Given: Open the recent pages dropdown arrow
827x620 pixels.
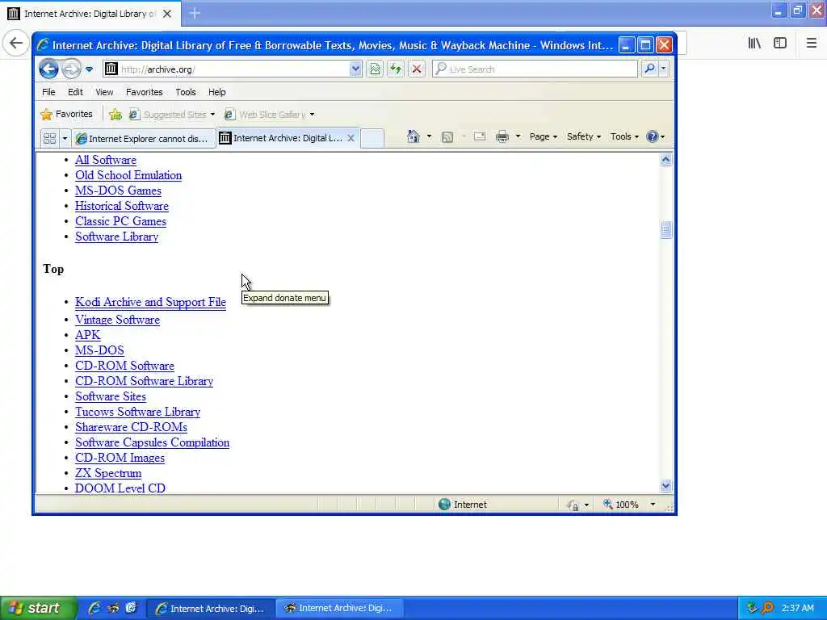Looking at the screenshot, I should [89, 69].
